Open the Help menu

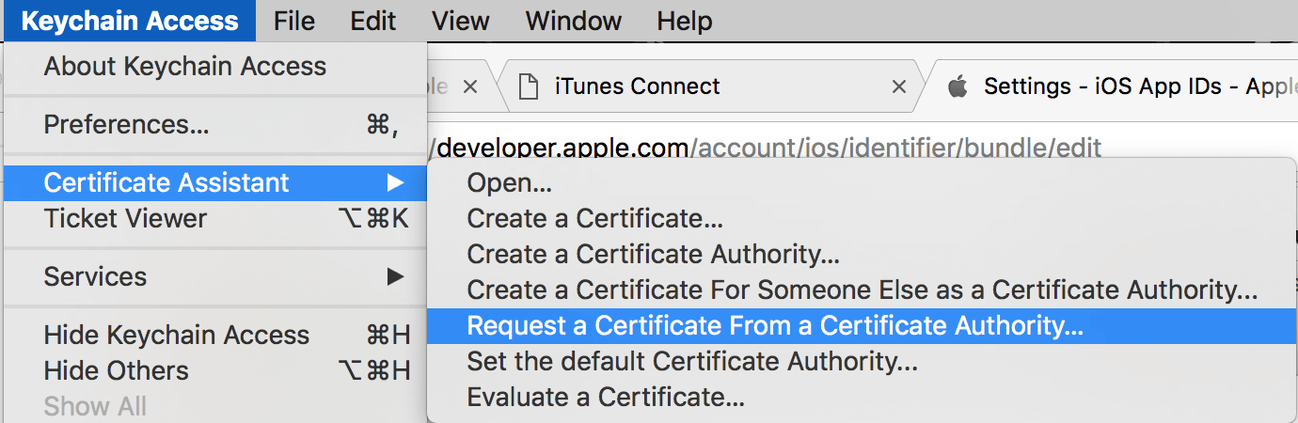(x=684, y=21)
